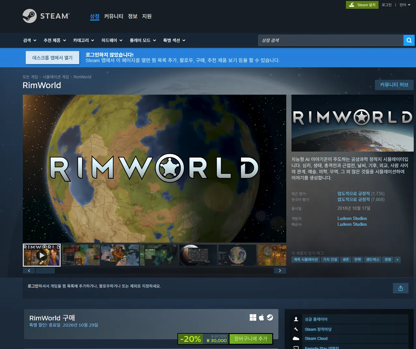Click the 상점 검색 input field
The width and height of the screenshot is (416, 349).
point(331,40)
